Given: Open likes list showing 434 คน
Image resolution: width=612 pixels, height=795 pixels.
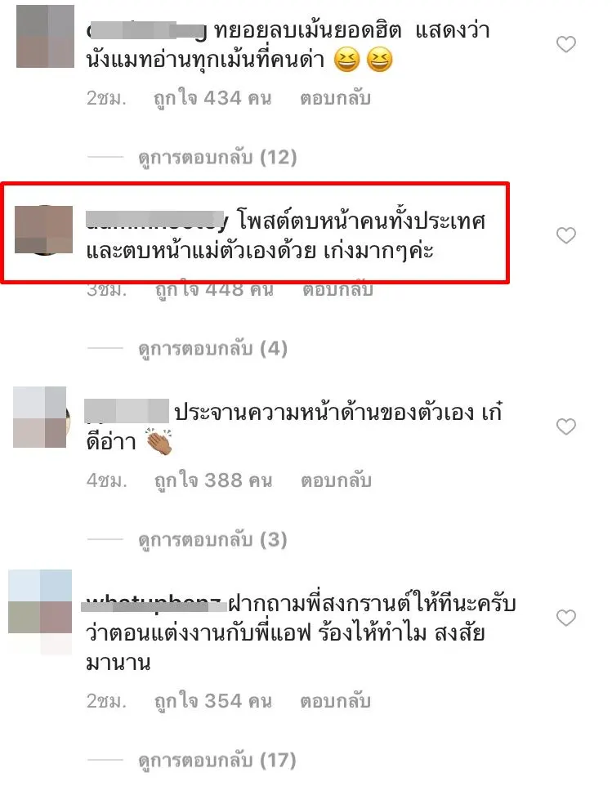Looking at the screenshot, I should (212, 98).
